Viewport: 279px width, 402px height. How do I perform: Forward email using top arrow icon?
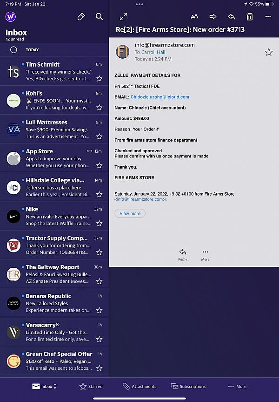click(x=213, y=17)
